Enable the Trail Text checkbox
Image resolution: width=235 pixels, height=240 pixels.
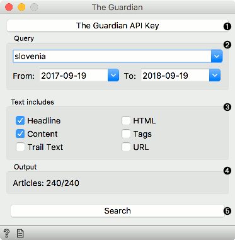point(20,147)
